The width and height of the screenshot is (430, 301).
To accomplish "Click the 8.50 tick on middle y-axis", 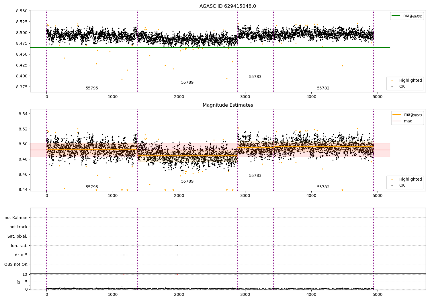I will pos(23,144).
